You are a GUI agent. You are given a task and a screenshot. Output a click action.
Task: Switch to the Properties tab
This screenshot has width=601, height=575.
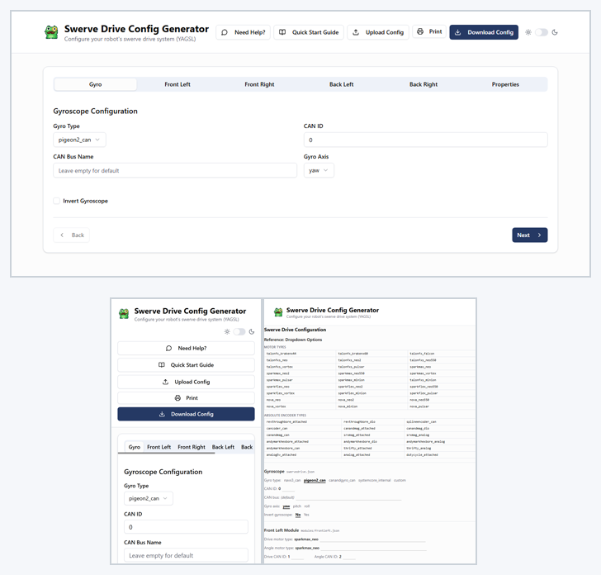tap(505, 84)
